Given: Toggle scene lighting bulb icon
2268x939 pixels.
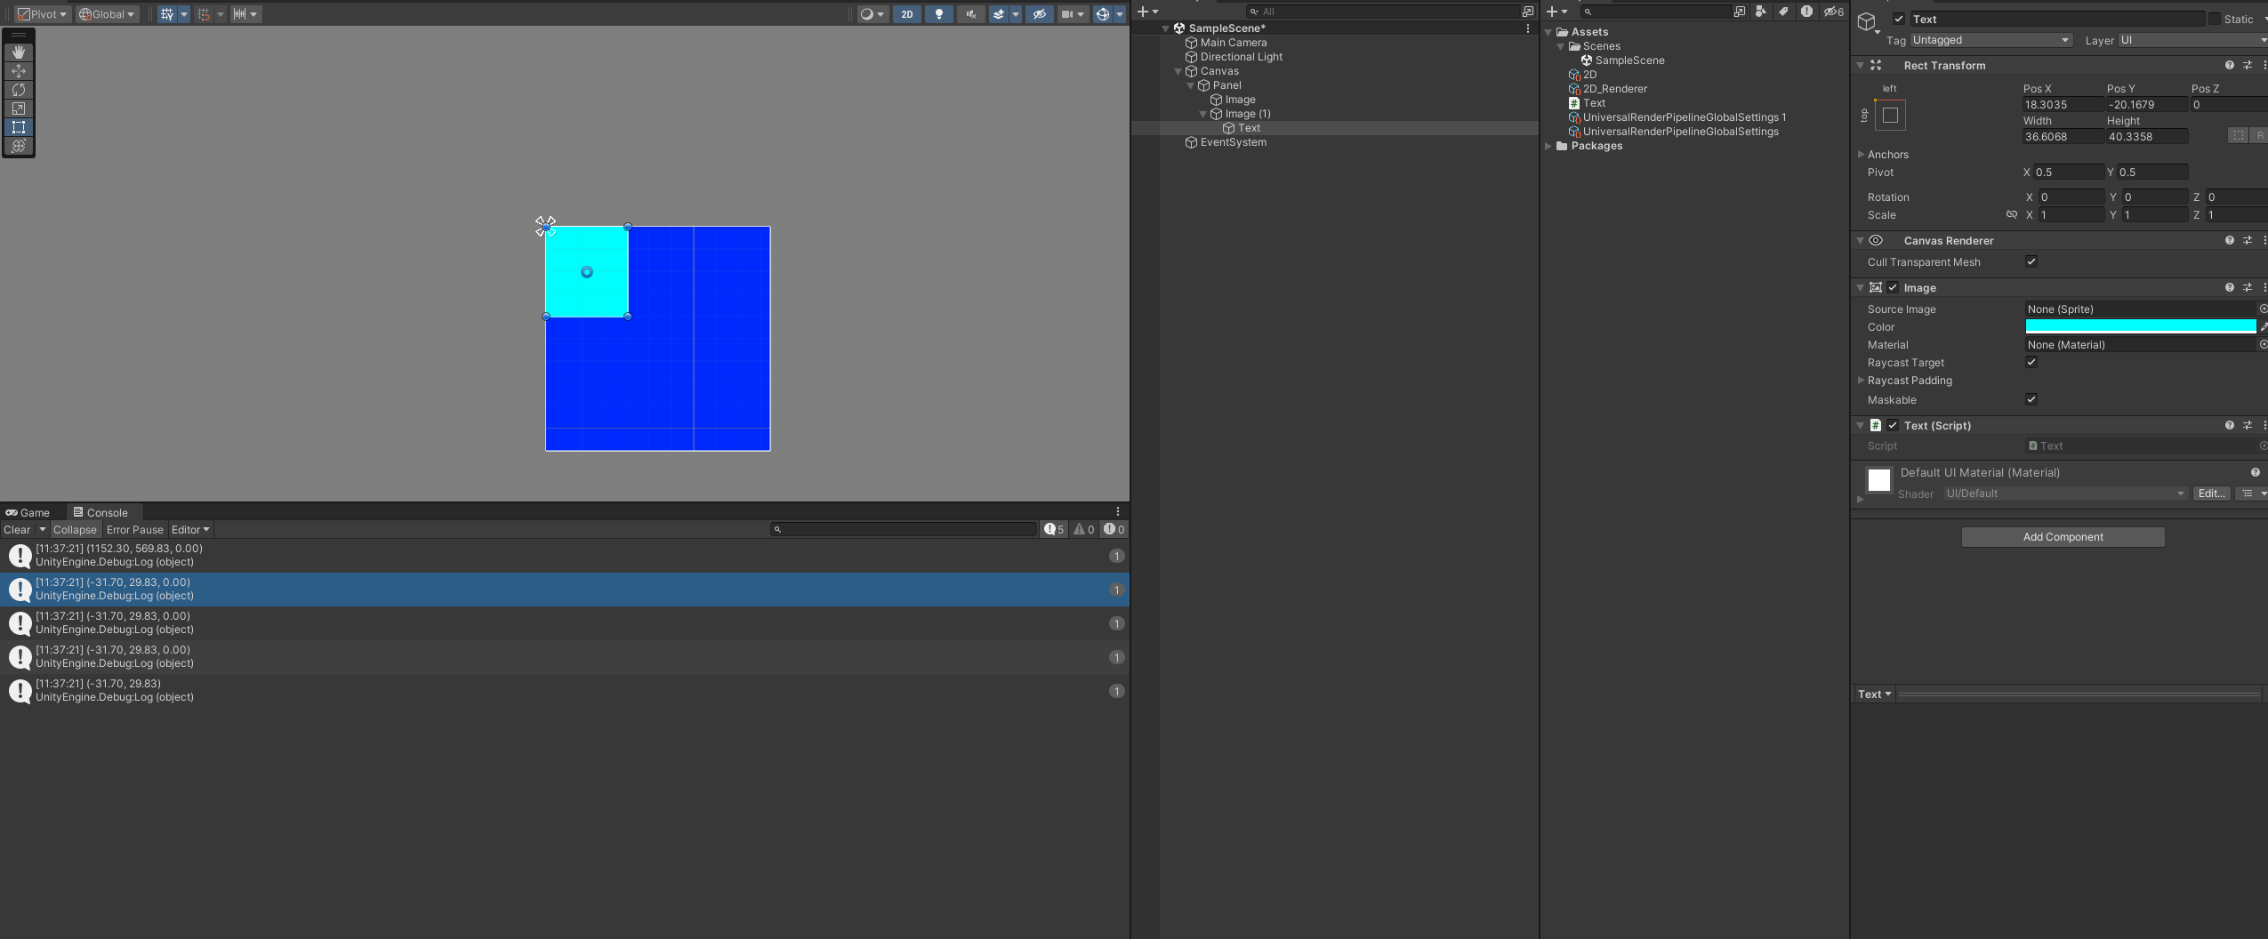Looking at the screenshot, I should point(938,14).
